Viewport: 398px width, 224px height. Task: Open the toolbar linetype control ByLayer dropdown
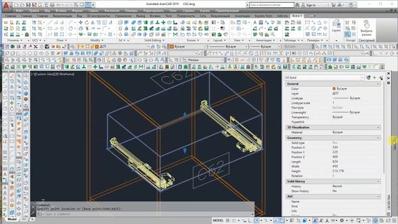[x=246, y=47]
